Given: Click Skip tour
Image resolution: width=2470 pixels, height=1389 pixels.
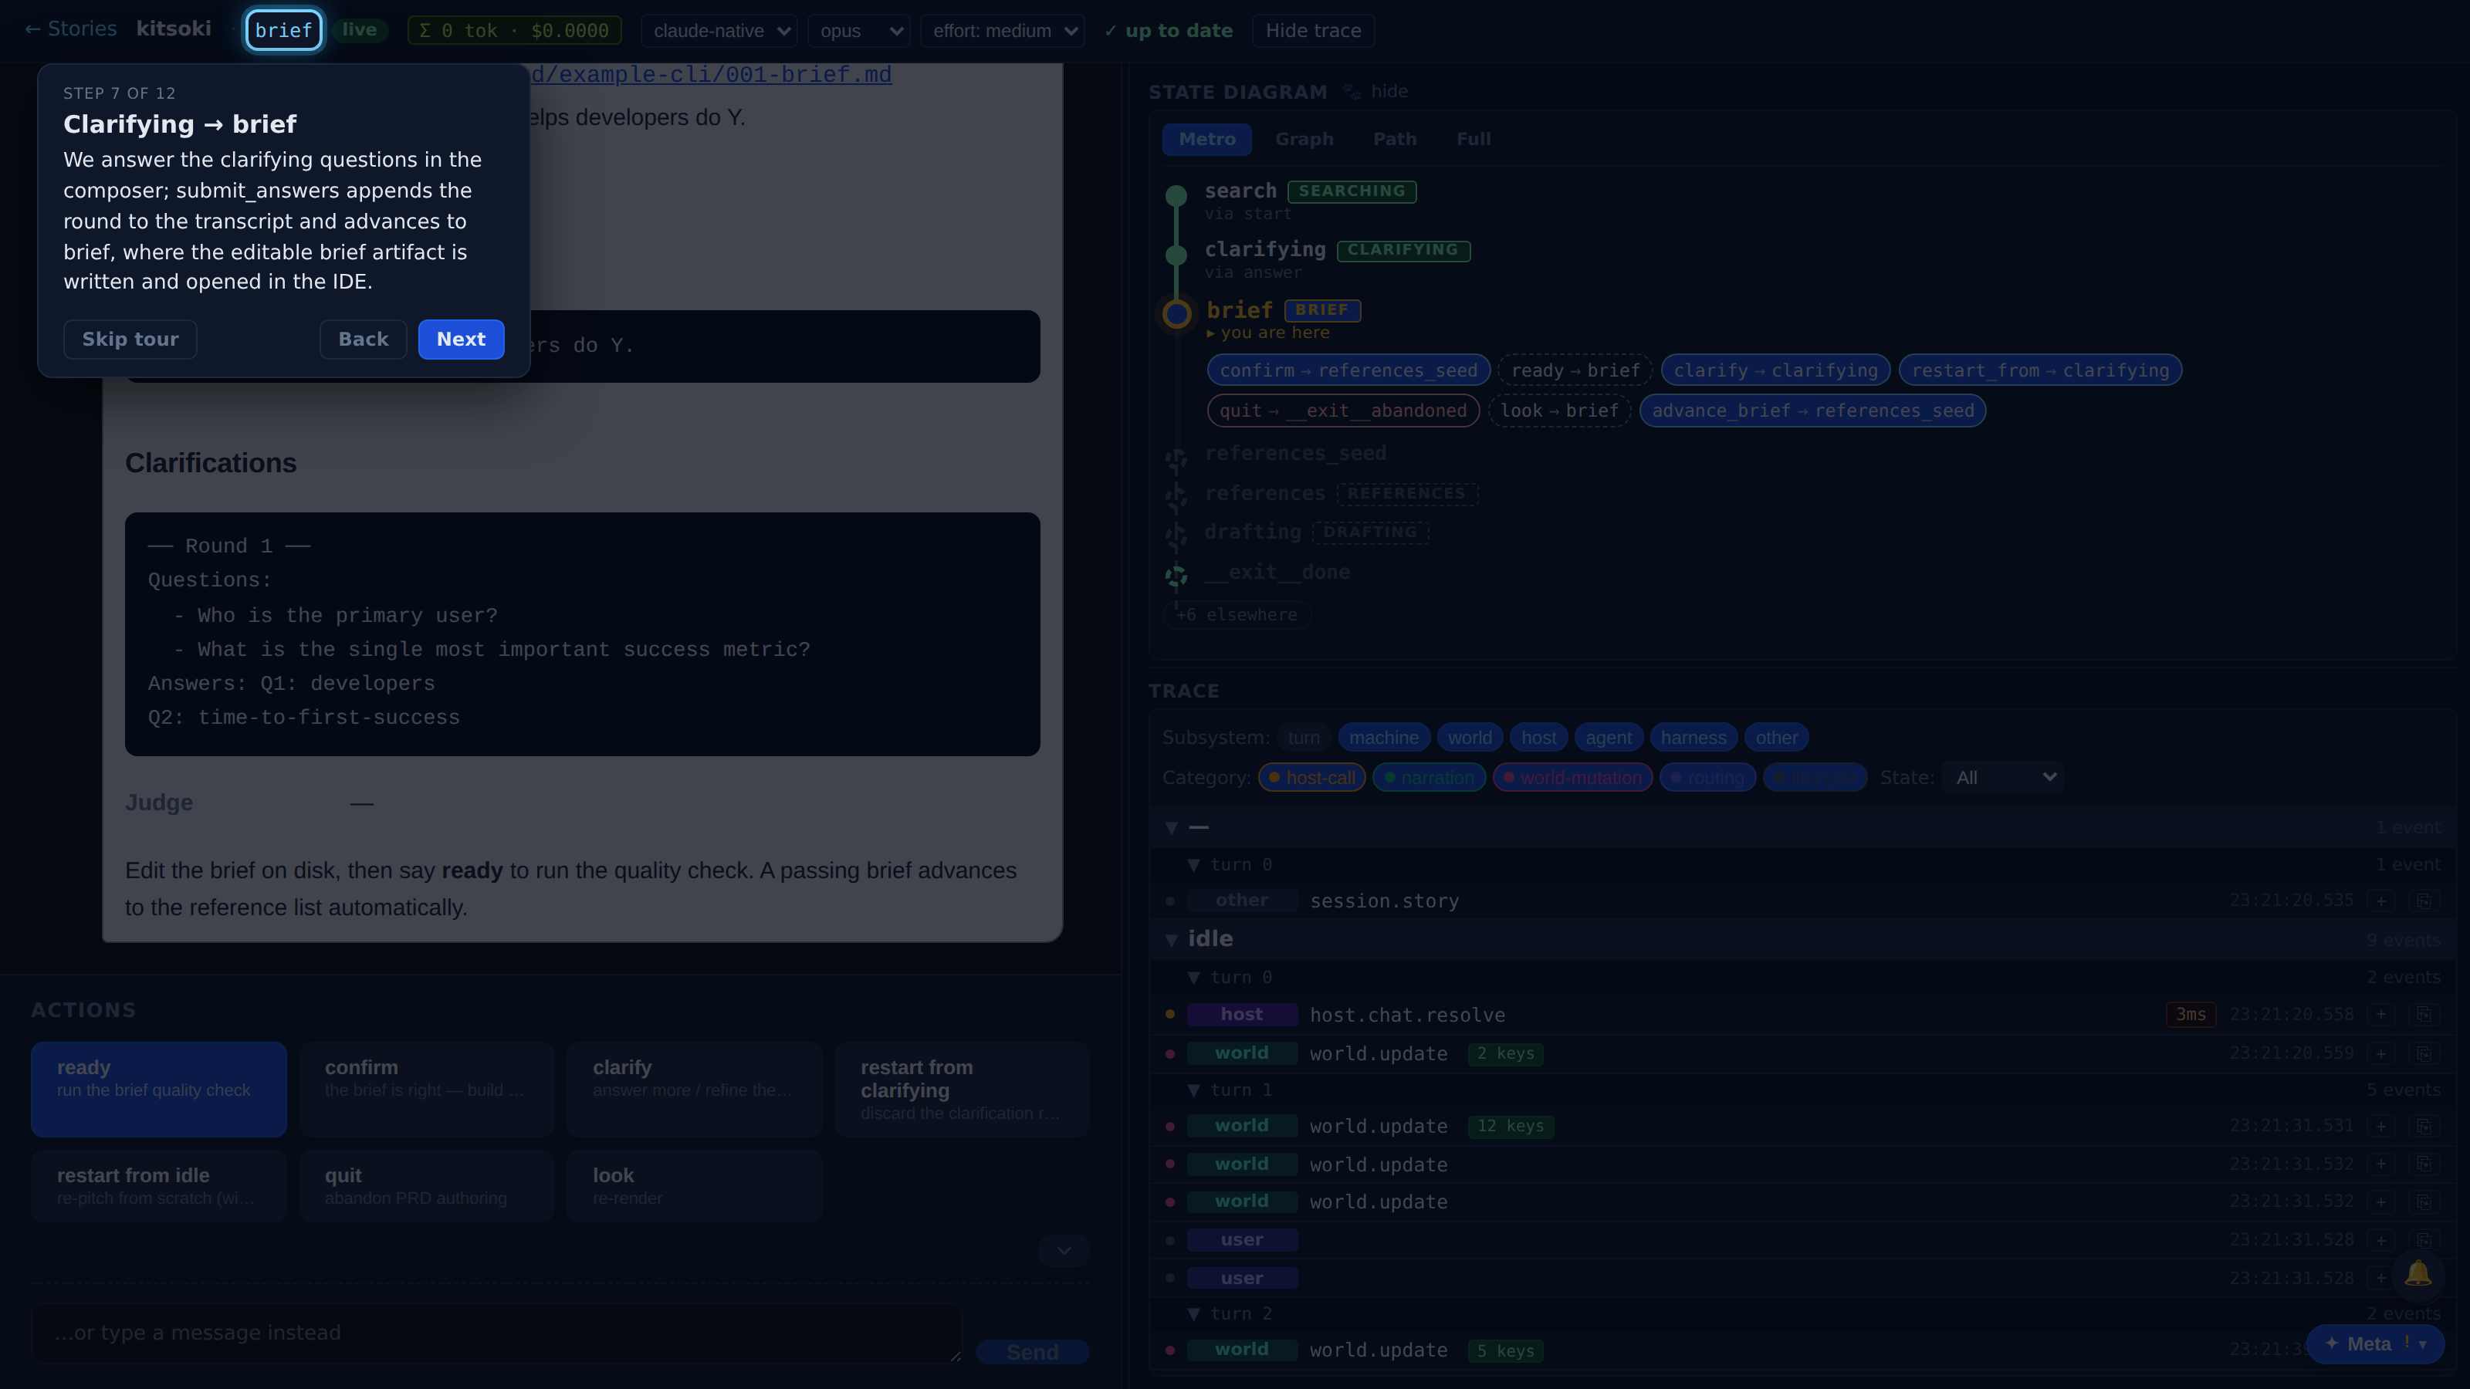Looking at the screenshot, I should (130, 340).
